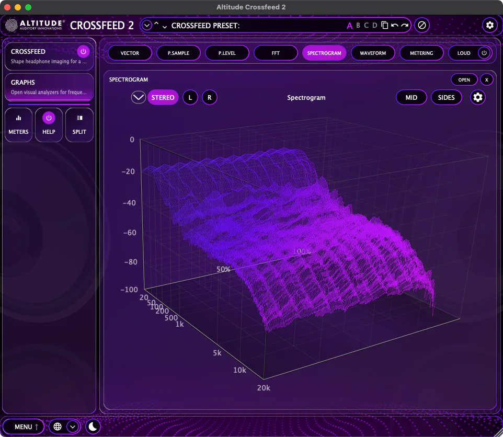503x437 pixels.
Task: Redo change with redo arrow
Action: [405, 25]
